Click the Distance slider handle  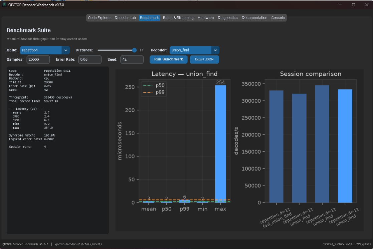pyautogui.click(x=134, y=50)
